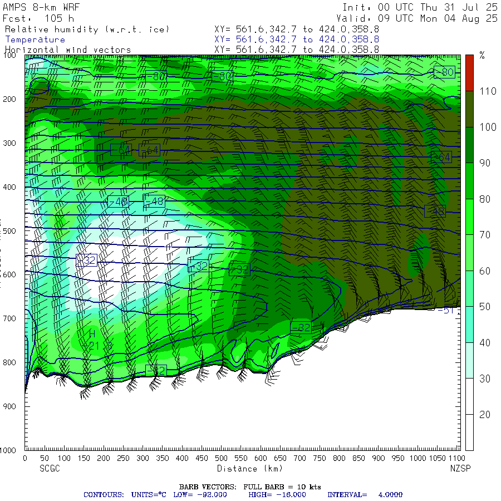
Task: Click the '700' tick label on the pressure axis
Action: click(x=9, y=318)
